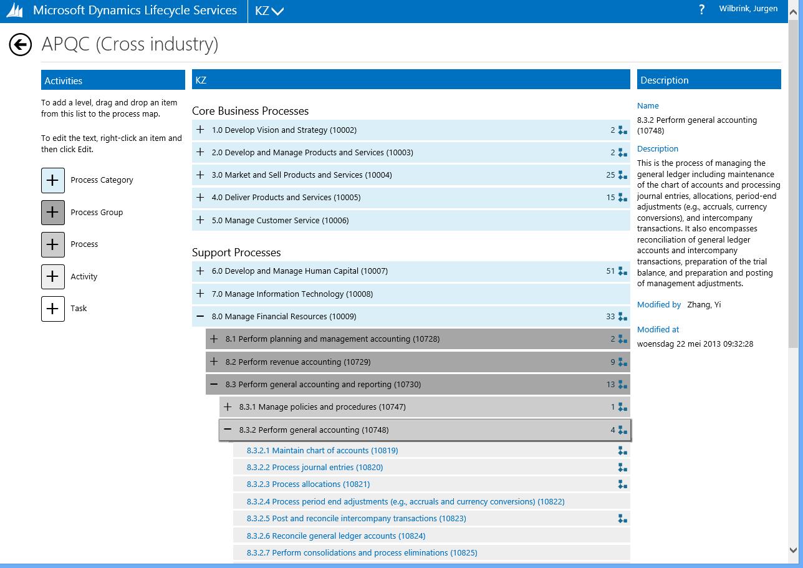803x568 pixels.
Task: Click Microsoft Dynamics Lifecycle Services title
Action: [x=135, y=11]
